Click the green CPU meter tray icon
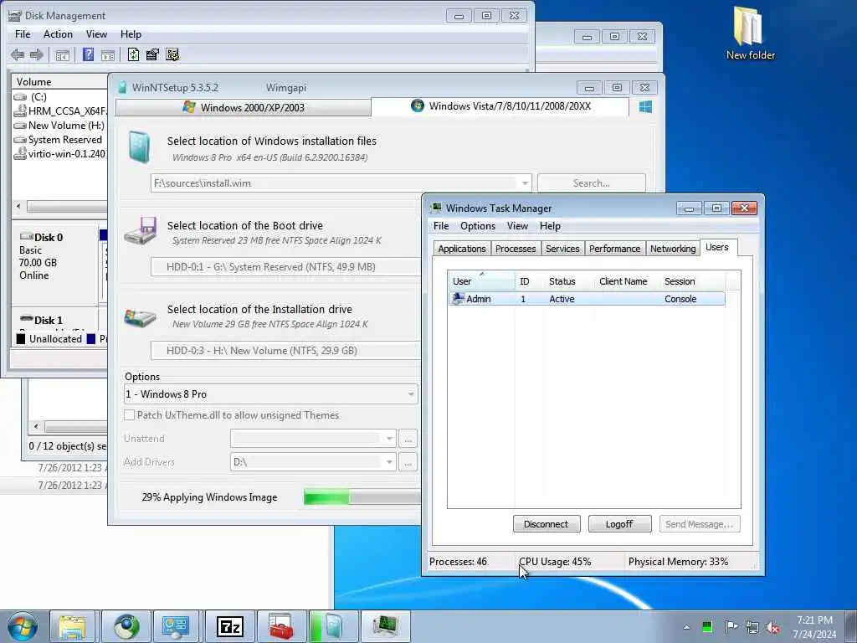 click(707, 626)
